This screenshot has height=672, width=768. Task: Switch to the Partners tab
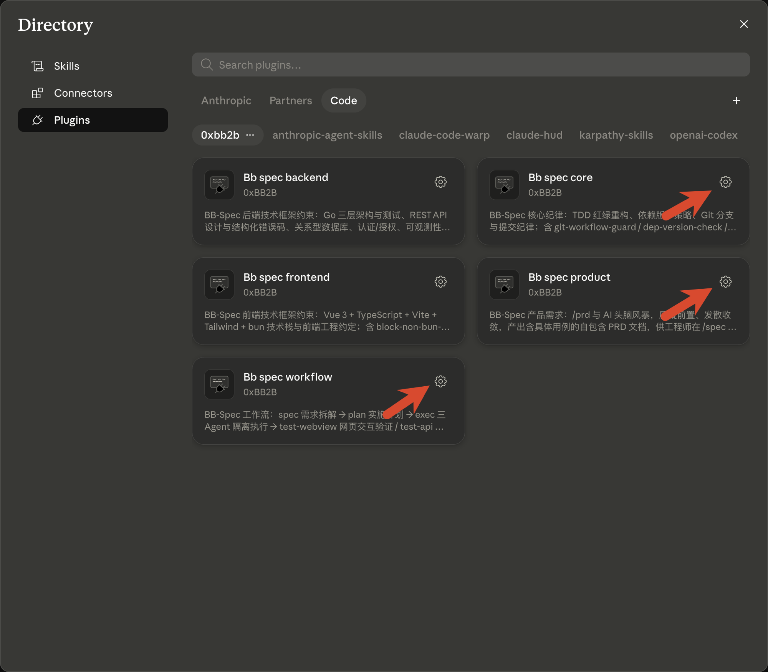tap(291, 101)
